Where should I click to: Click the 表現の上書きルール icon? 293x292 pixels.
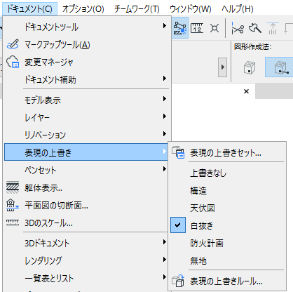178,281
